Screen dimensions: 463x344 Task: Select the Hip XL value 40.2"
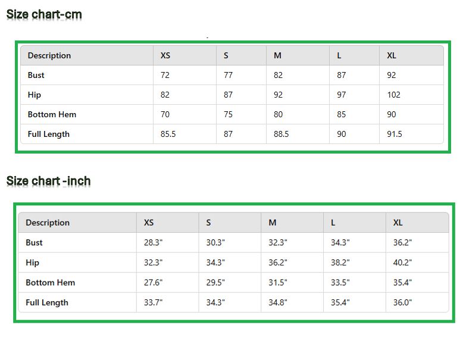point(402,262)
